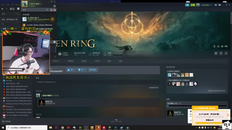This screenshot has height=130, width=232.
Task: View all friends who play link
Action: [217, 91]
